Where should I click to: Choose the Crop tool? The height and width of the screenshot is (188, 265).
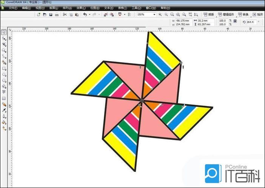(x=4, y=44)
